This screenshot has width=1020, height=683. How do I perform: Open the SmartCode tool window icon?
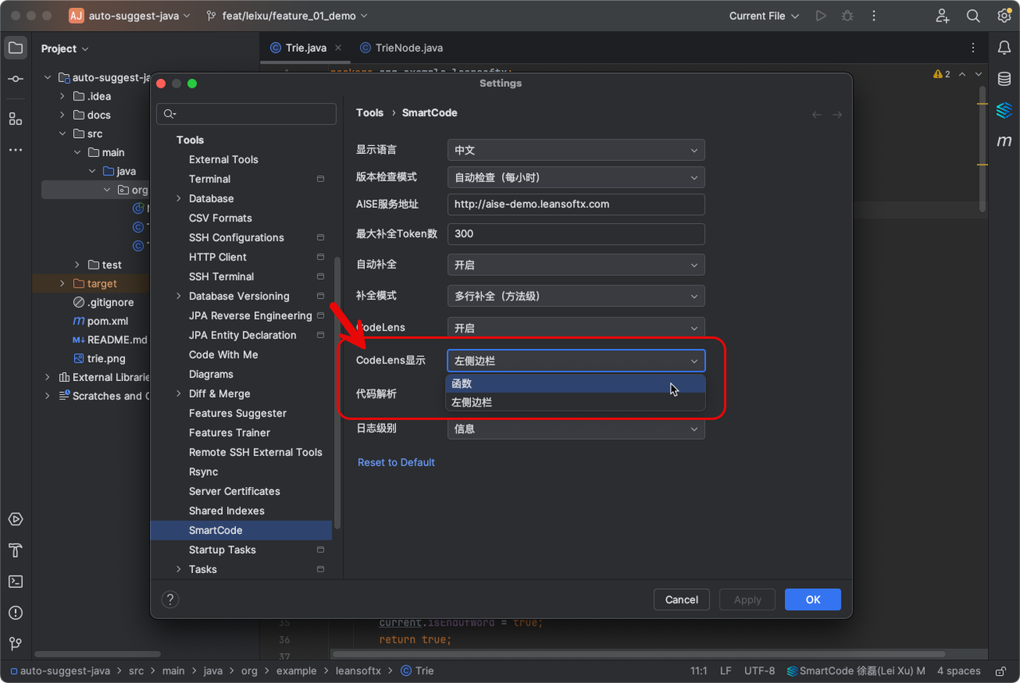tap(1004, 110)
